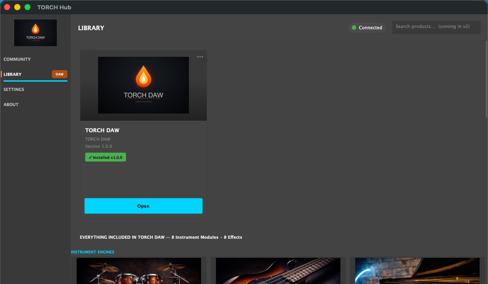Select Library in the sidebar
This screenshot has width=488, height=284.
[x=12, y=75]
